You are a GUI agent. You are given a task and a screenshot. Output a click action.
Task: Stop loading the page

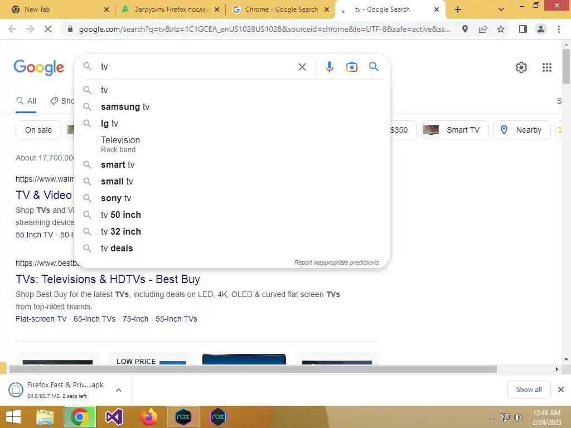pos(48,29)
